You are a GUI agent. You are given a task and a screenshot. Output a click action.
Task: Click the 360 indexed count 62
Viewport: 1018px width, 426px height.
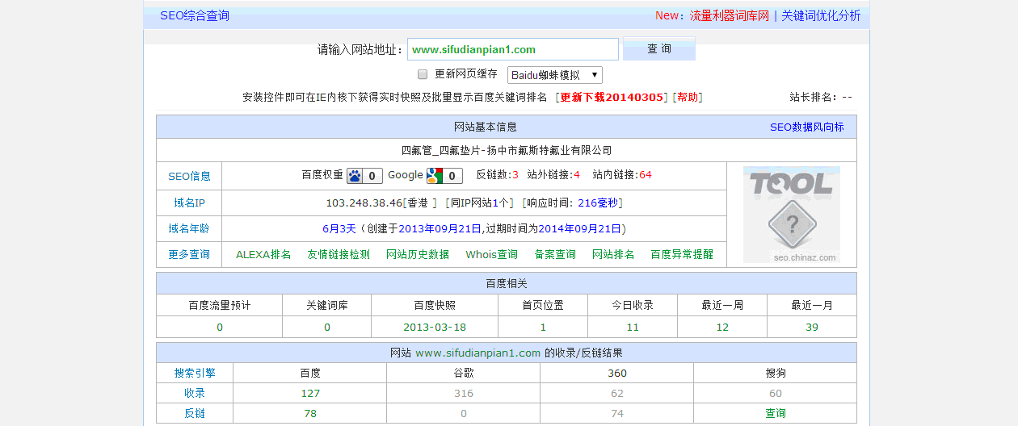point(617,393)
